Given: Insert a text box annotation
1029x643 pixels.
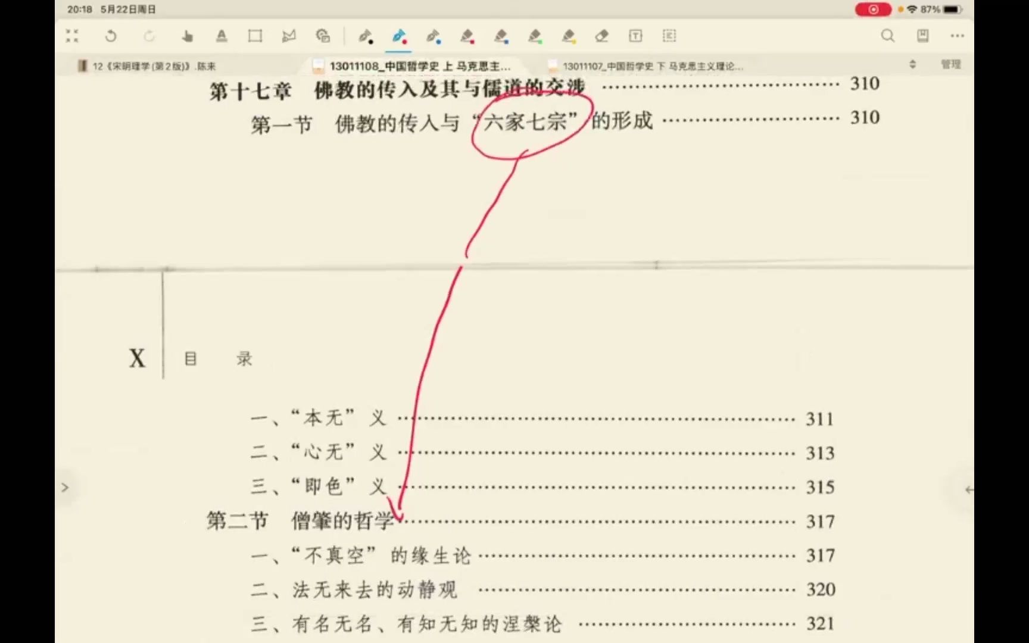Looking at the screenshot, I should [635, 36].
